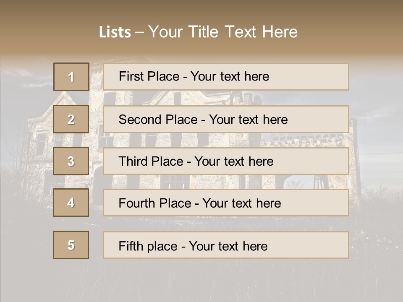This screenshot has width=403, height=302.
Task: Click 'Title' word in the slide heading
Action: [x=203, y=32]
